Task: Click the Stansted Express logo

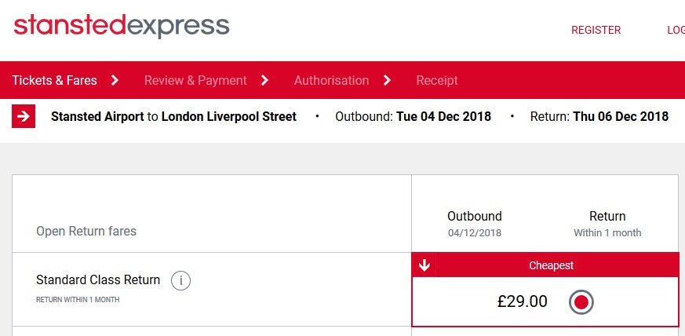Action: (x=122, y=26)
